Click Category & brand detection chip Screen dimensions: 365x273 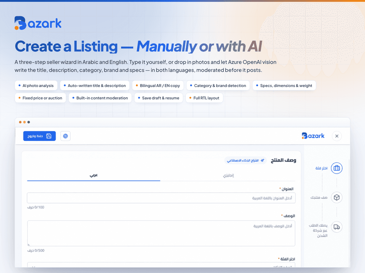click(218, 86)
